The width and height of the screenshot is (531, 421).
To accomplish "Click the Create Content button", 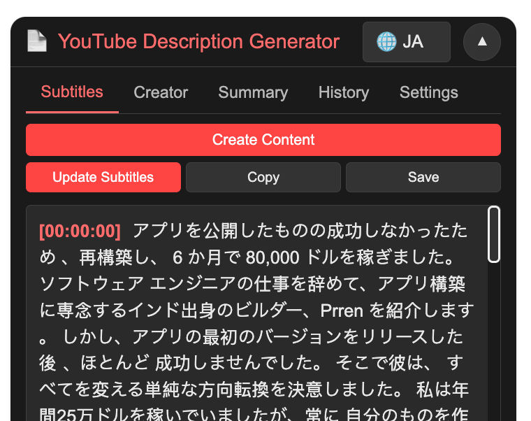I will 263,140.
